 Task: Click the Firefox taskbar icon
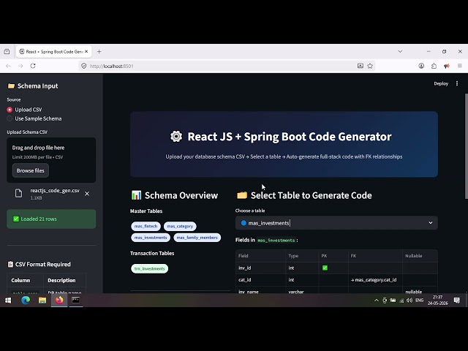pos(59,301)
